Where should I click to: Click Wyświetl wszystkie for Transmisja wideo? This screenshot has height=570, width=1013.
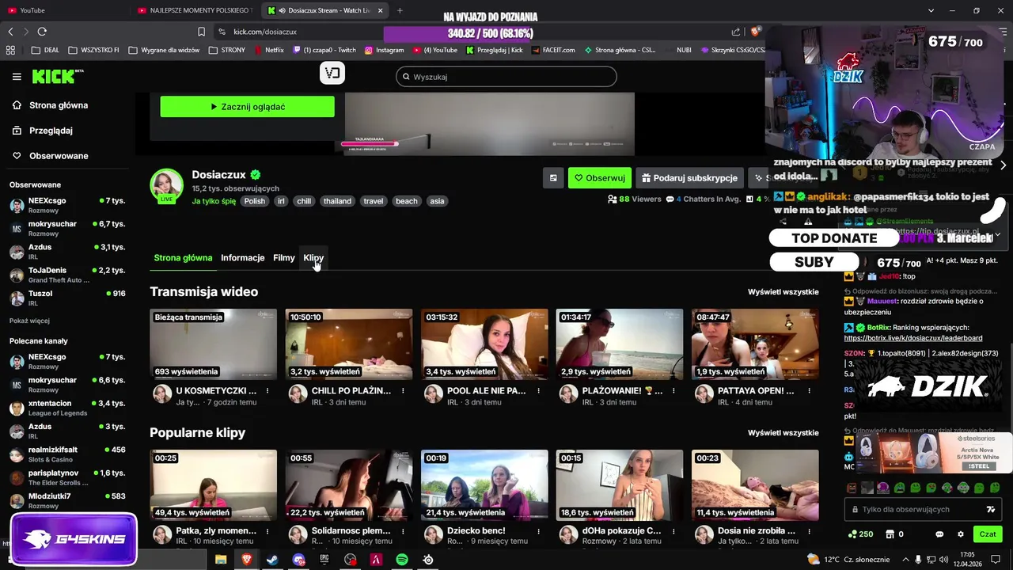[783, 292]
